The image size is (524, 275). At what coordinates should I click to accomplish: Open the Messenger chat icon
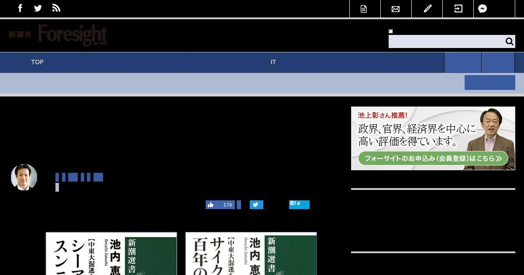(x=483, y=9)
